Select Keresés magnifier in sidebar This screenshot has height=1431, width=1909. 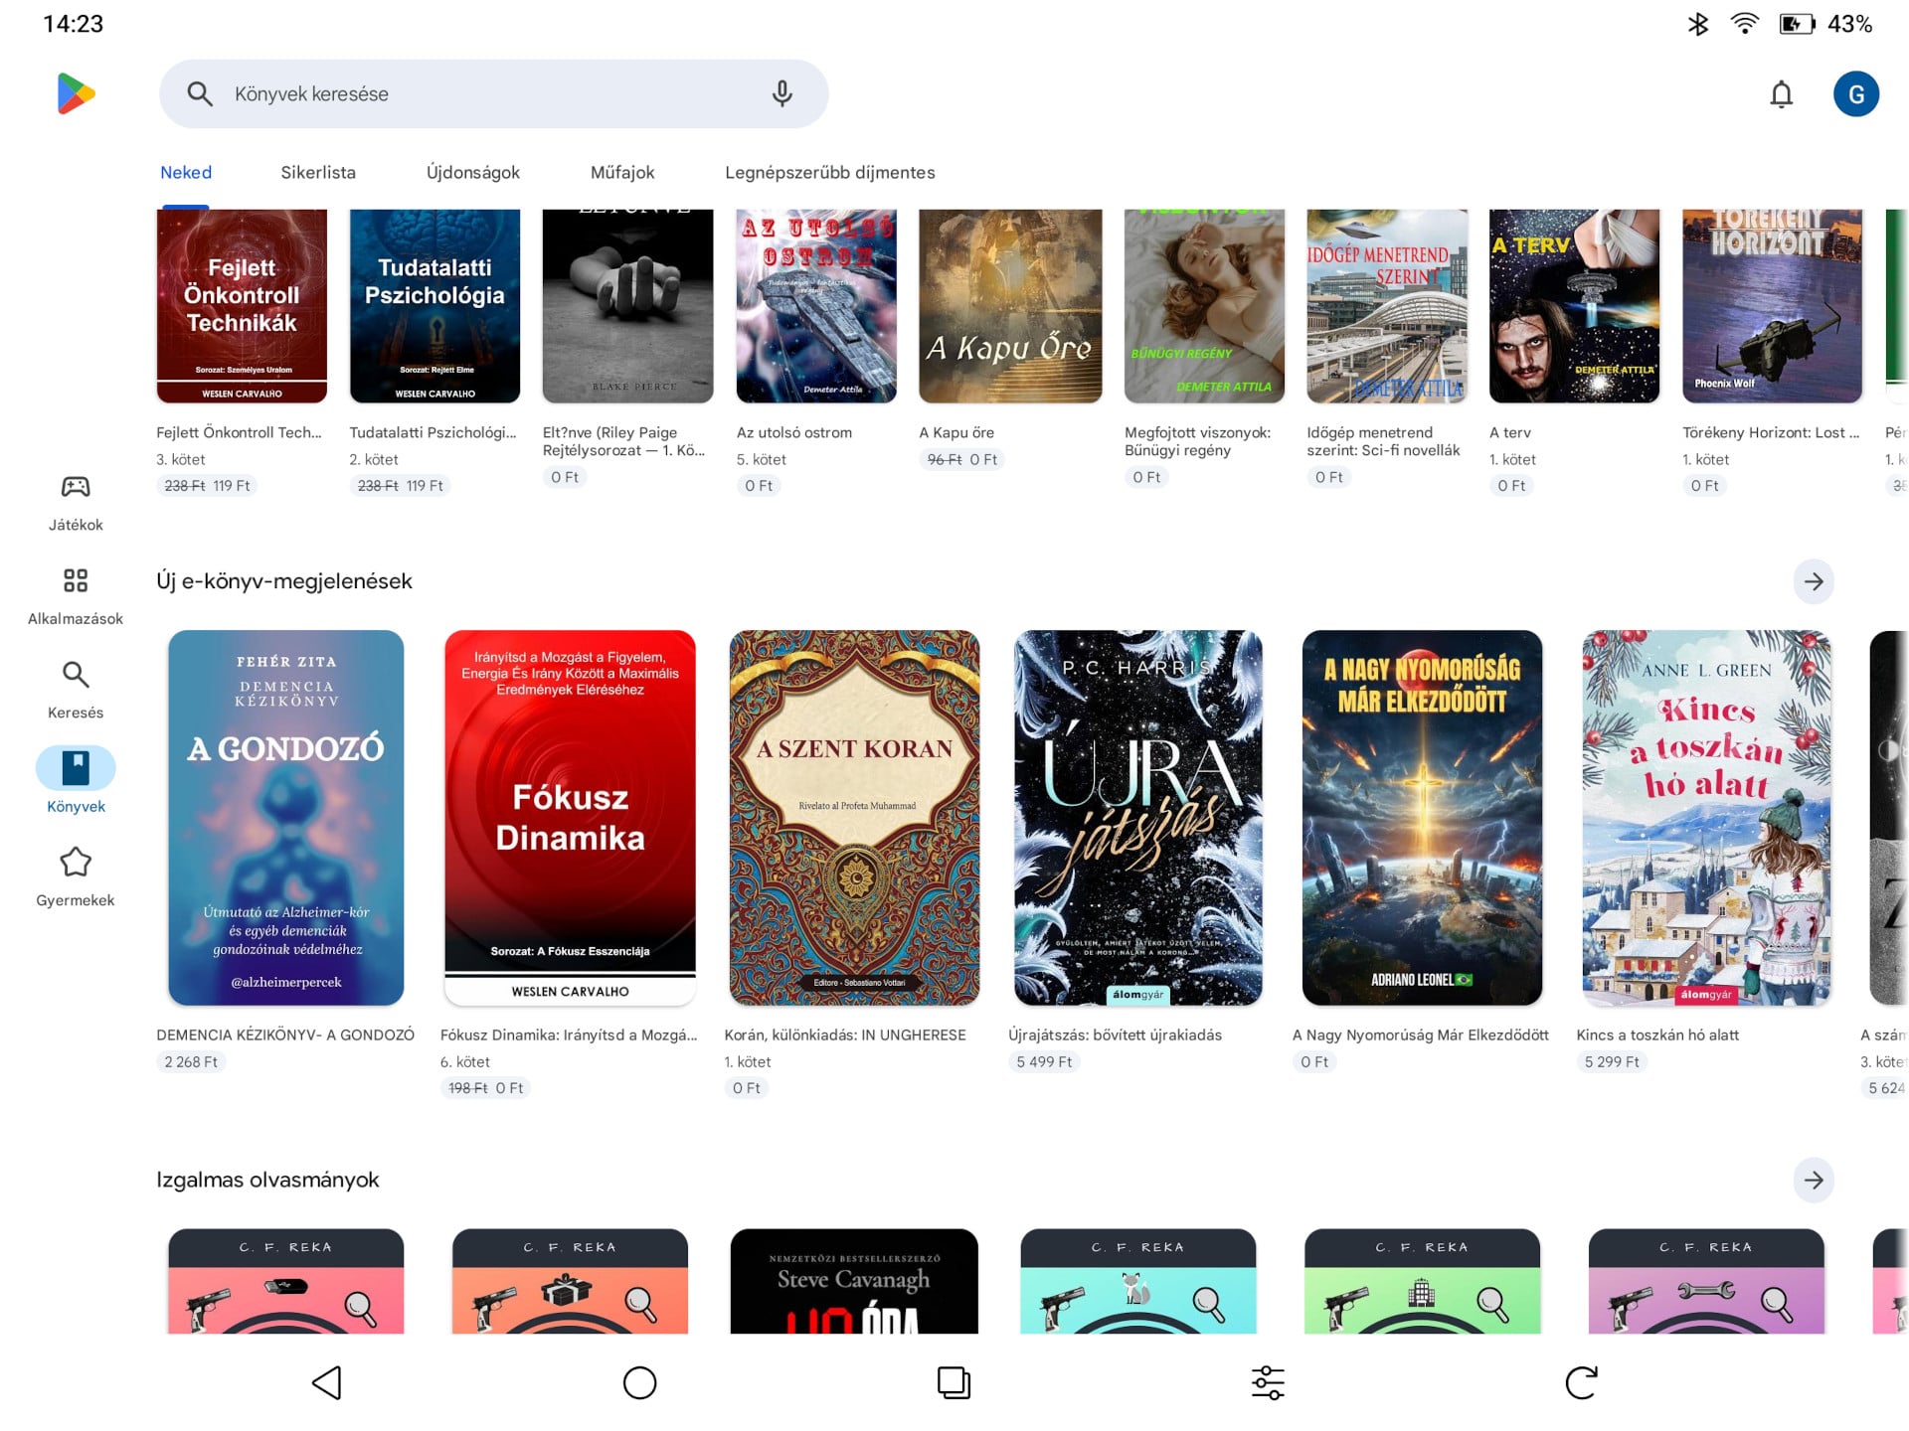(76, 690)
